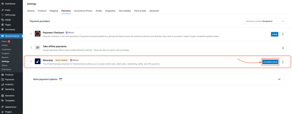Click the Marketing megaphone icon
Image resolution: width=292 pixels, height=114 pixels.
tap(3, 89)
